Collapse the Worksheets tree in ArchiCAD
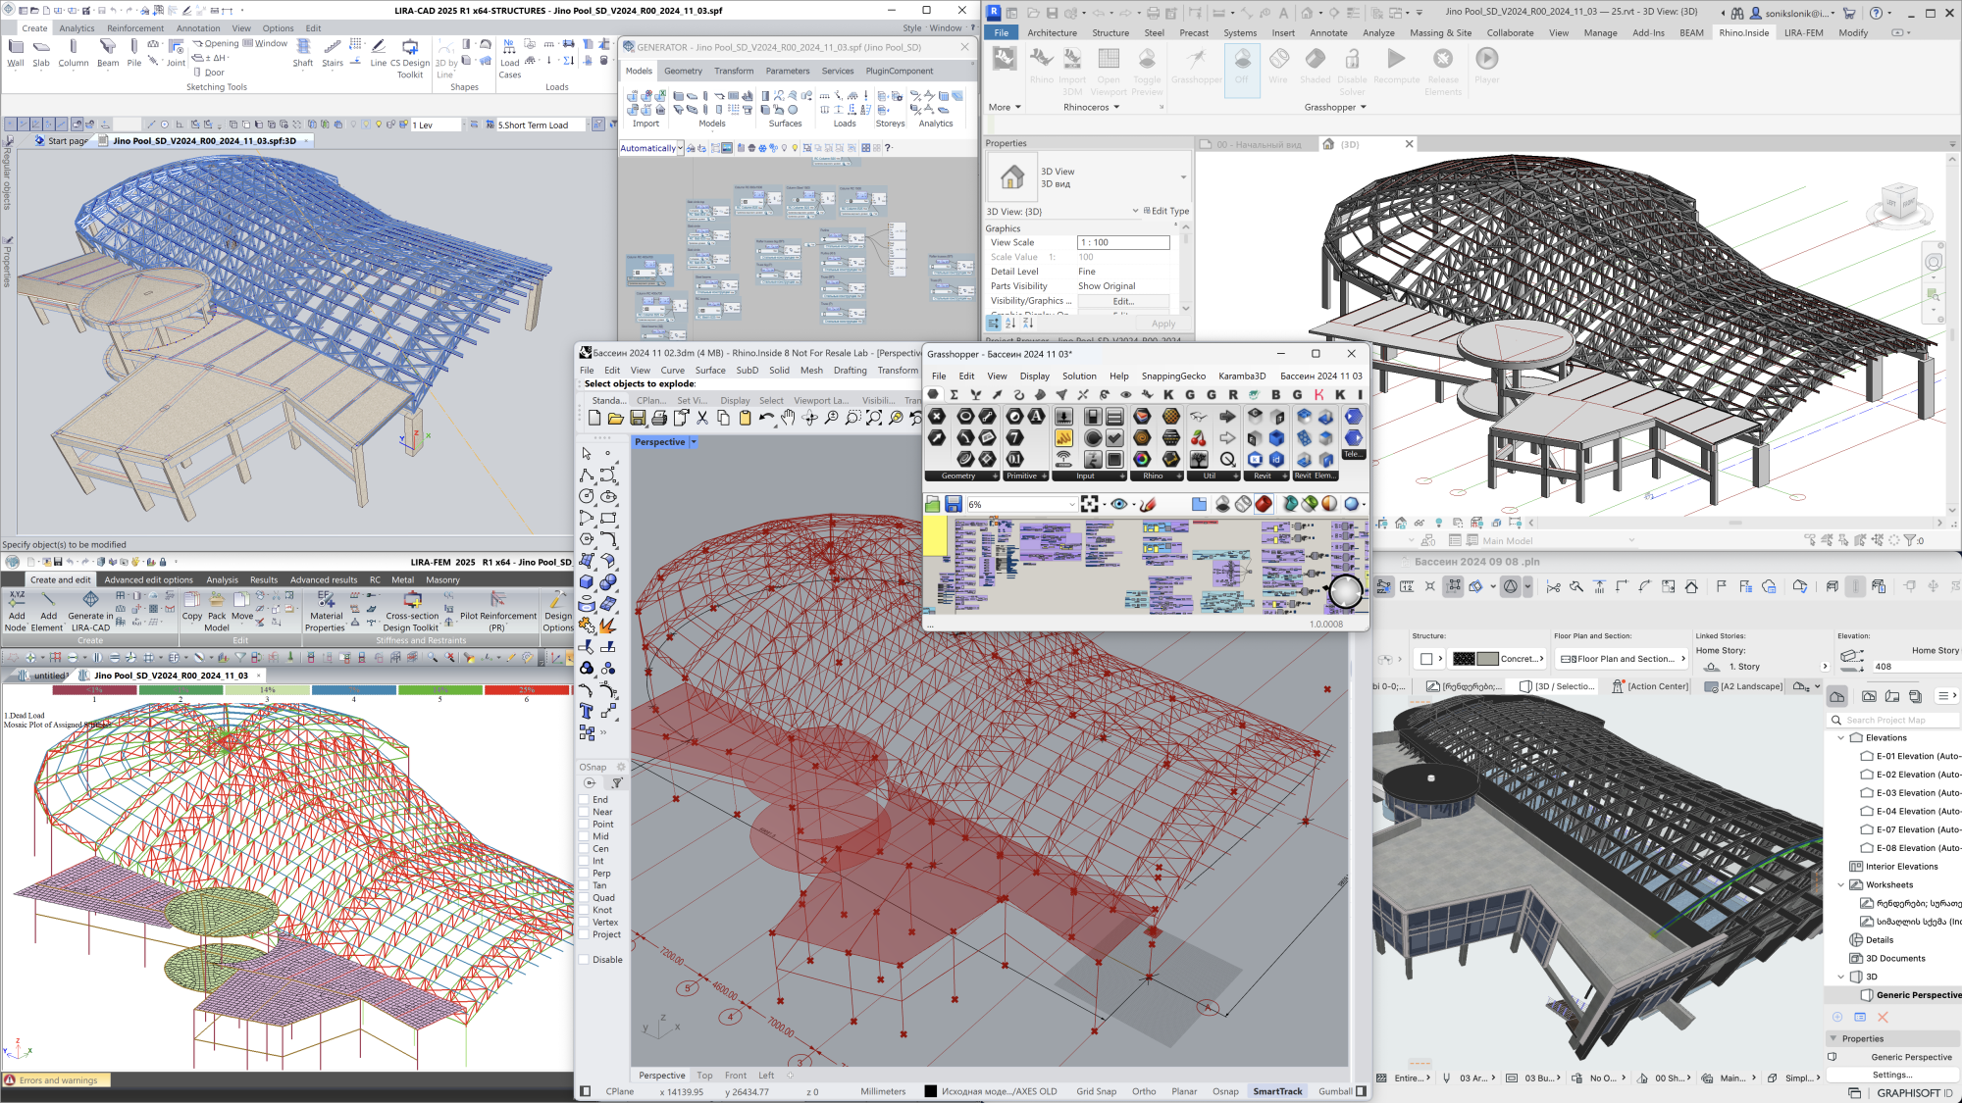Screen dimensions: 1962x1103 point(1841,884)
